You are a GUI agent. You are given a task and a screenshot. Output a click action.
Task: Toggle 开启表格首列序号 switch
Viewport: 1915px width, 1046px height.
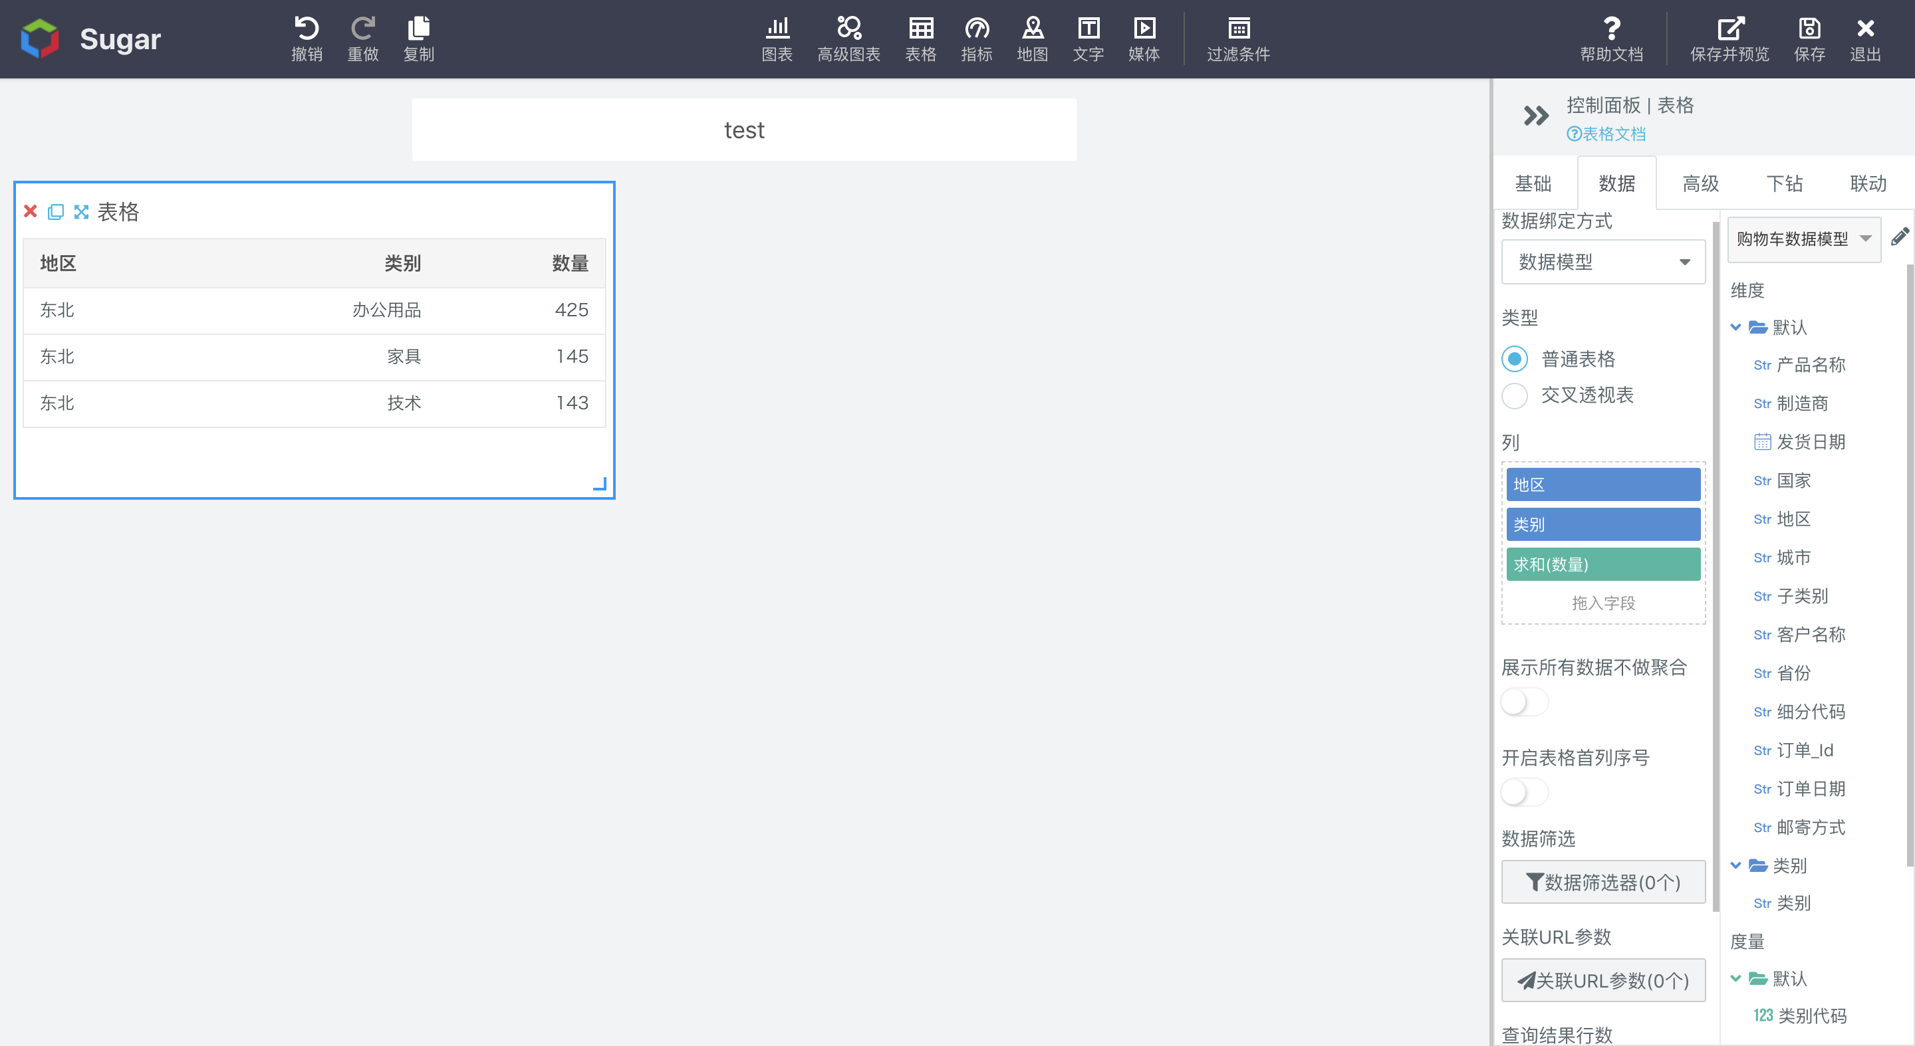pos(1524,792)
